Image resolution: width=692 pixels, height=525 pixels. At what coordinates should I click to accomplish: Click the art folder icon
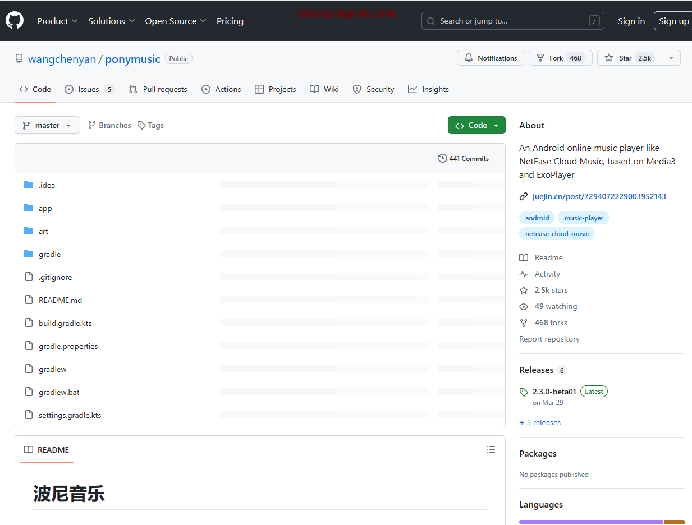point(29,231)
